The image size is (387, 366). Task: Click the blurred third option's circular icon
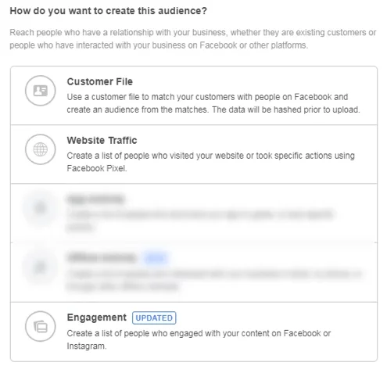pyautogui.click(x=41, y=208)
